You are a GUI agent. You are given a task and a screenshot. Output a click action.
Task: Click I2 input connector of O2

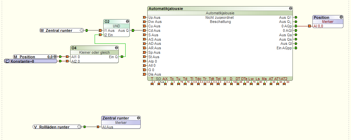[100, 35]
